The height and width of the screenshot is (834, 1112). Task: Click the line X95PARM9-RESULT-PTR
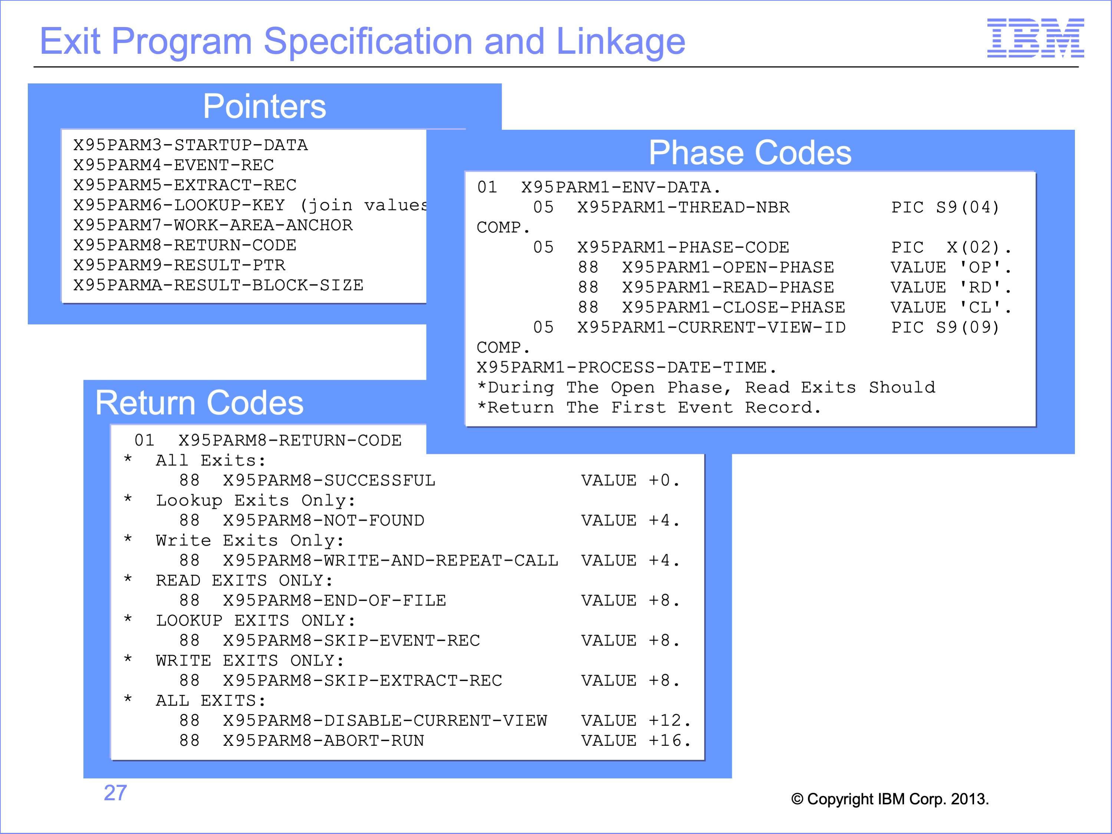click(179, 266)
